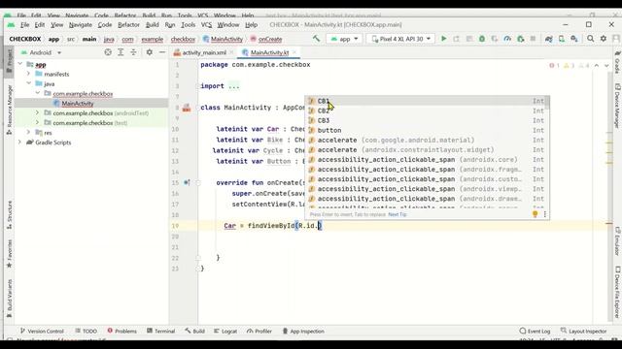Screen dimensions: 622x349
Task: Click the locate target icon in Project panel
Action: (x=108, y=52)
